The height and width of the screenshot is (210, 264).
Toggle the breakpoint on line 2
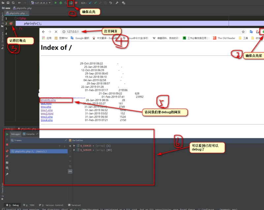coord(11,23)
